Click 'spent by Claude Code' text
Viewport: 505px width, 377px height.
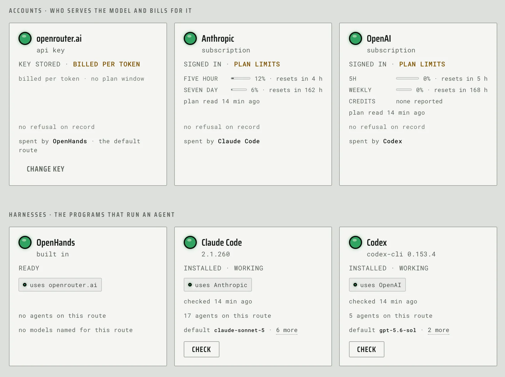point(222,141)
